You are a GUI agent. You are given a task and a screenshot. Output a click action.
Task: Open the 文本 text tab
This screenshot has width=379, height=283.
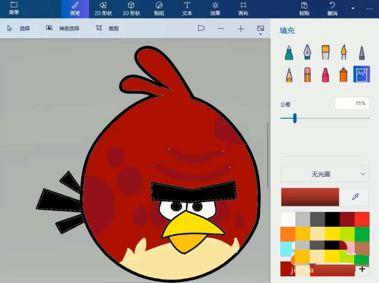tap(187, 9)
